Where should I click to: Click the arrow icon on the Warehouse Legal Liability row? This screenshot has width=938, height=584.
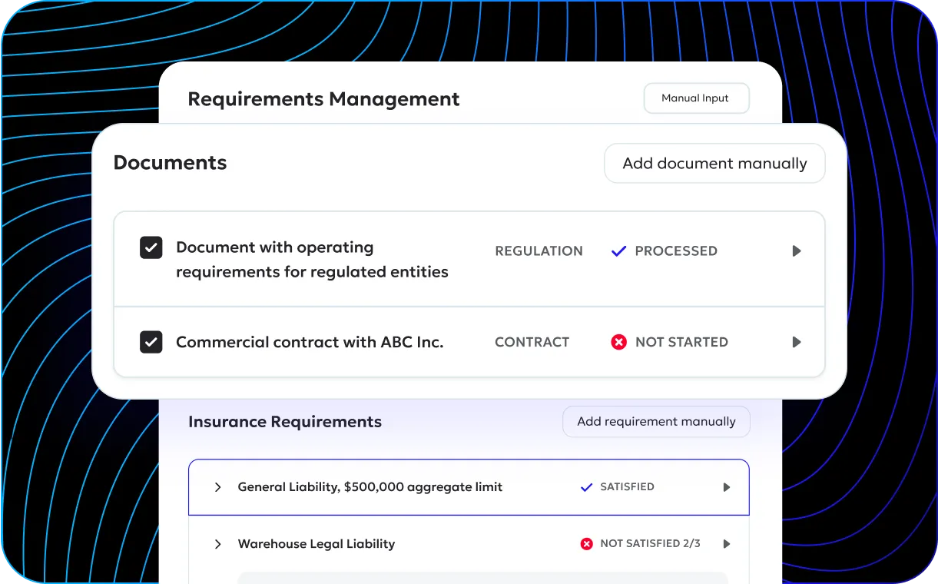[727, 543]
